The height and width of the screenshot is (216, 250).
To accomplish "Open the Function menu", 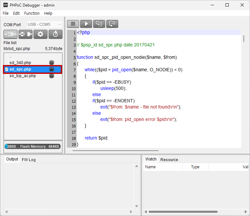I will [32, 13].
